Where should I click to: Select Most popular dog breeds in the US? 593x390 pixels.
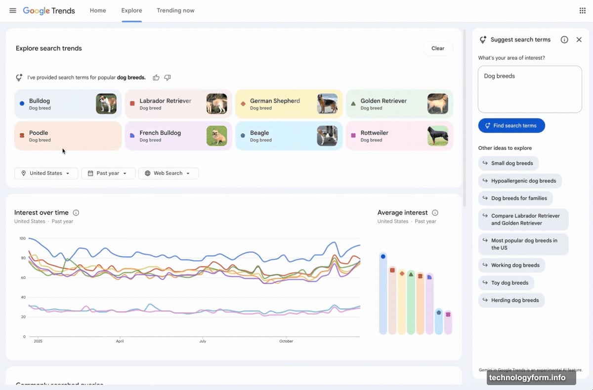(x=523, y=244)
